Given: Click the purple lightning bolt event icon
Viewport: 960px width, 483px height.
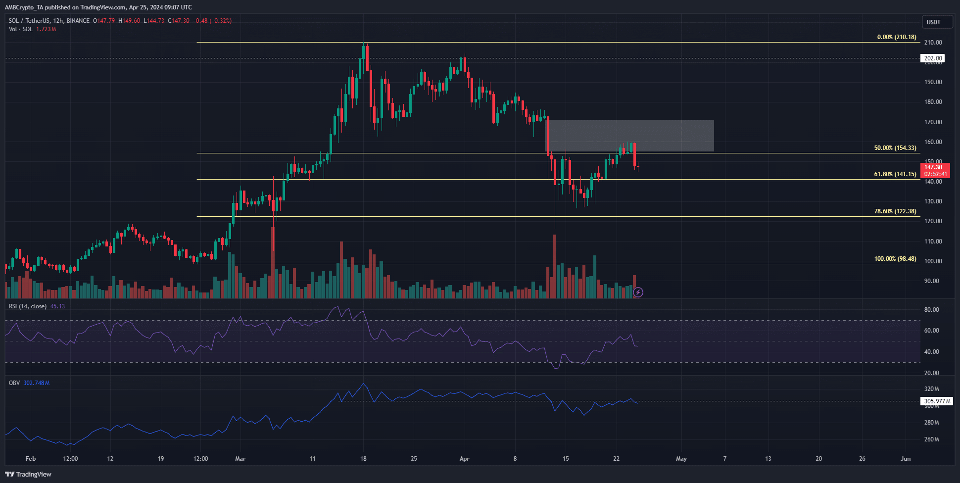Looking at the screenshot, I should click(x=638, y=292).
